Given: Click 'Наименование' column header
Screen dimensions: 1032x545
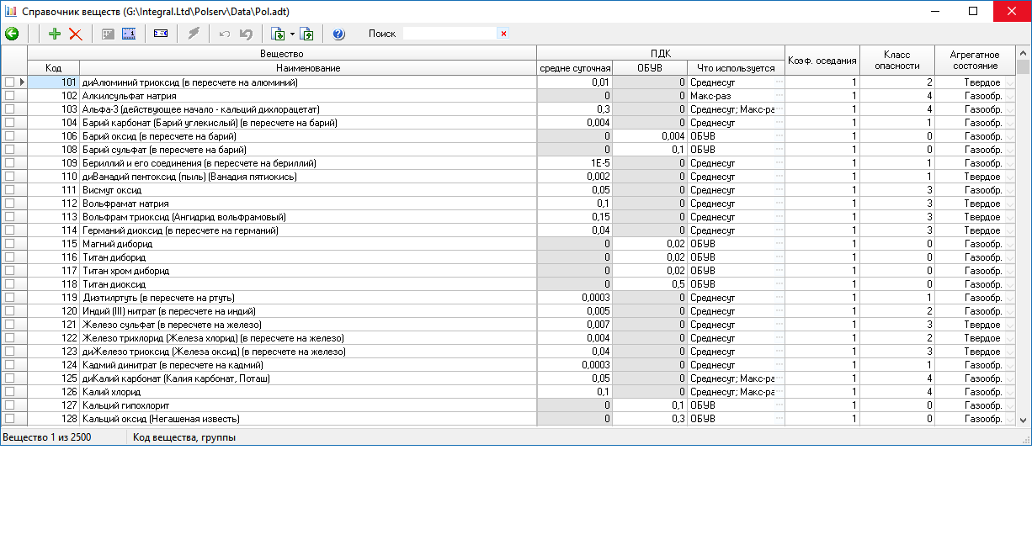Looking at the screenshot, I should (307, 67).
